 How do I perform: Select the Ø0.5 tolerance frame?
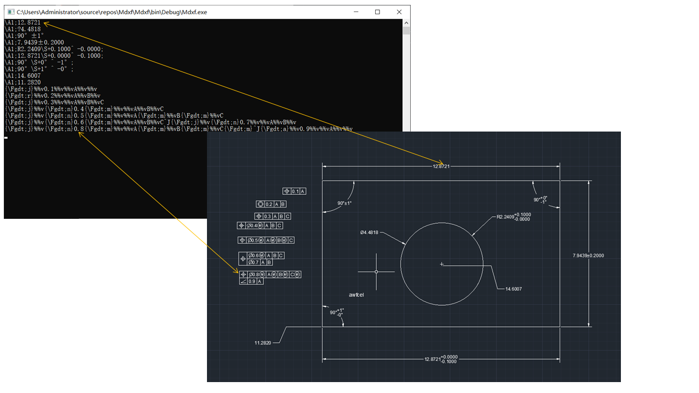[266, 240]
